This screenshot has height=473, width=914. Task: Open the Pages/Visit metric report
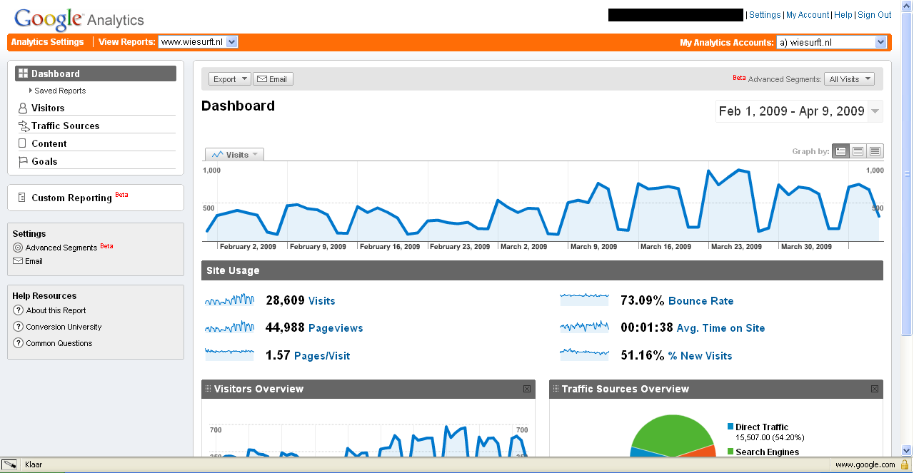322,356
